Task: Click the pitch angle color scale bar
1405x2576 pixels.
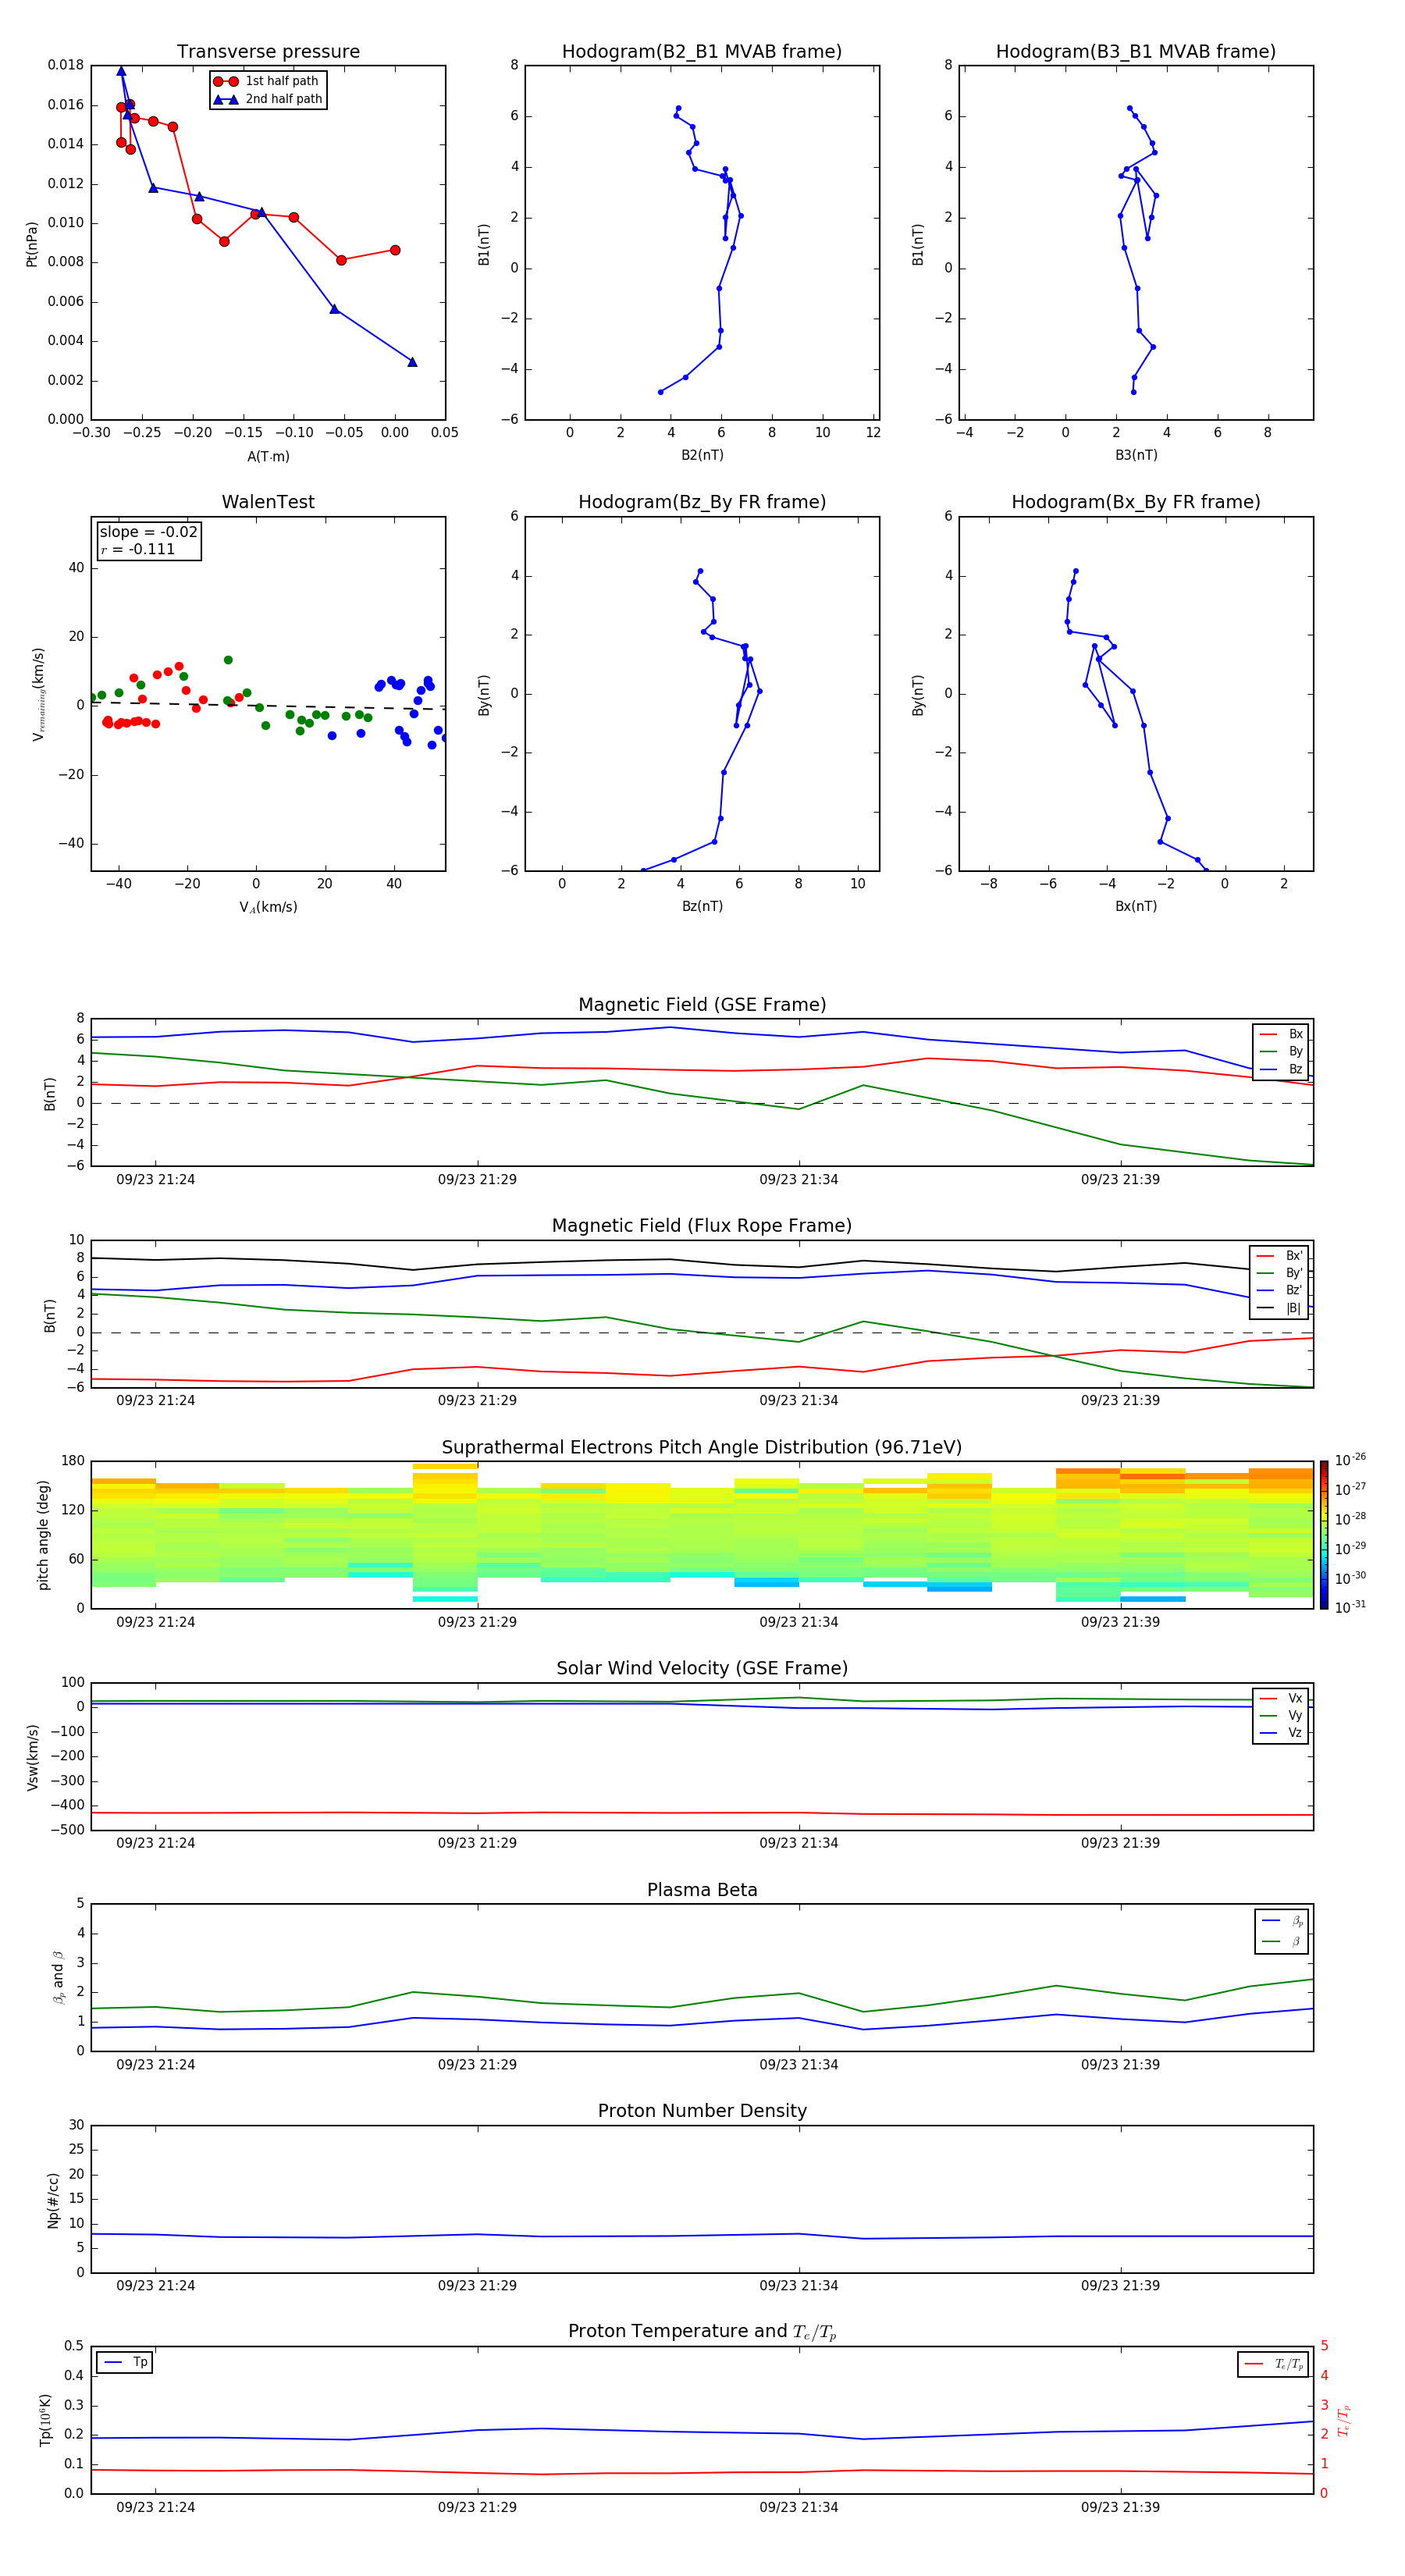Action: click(x=1323, y=1535)
